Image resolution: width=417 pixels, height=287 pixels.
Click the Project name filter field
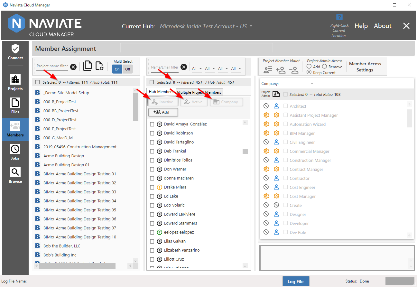tap(52, 66)
